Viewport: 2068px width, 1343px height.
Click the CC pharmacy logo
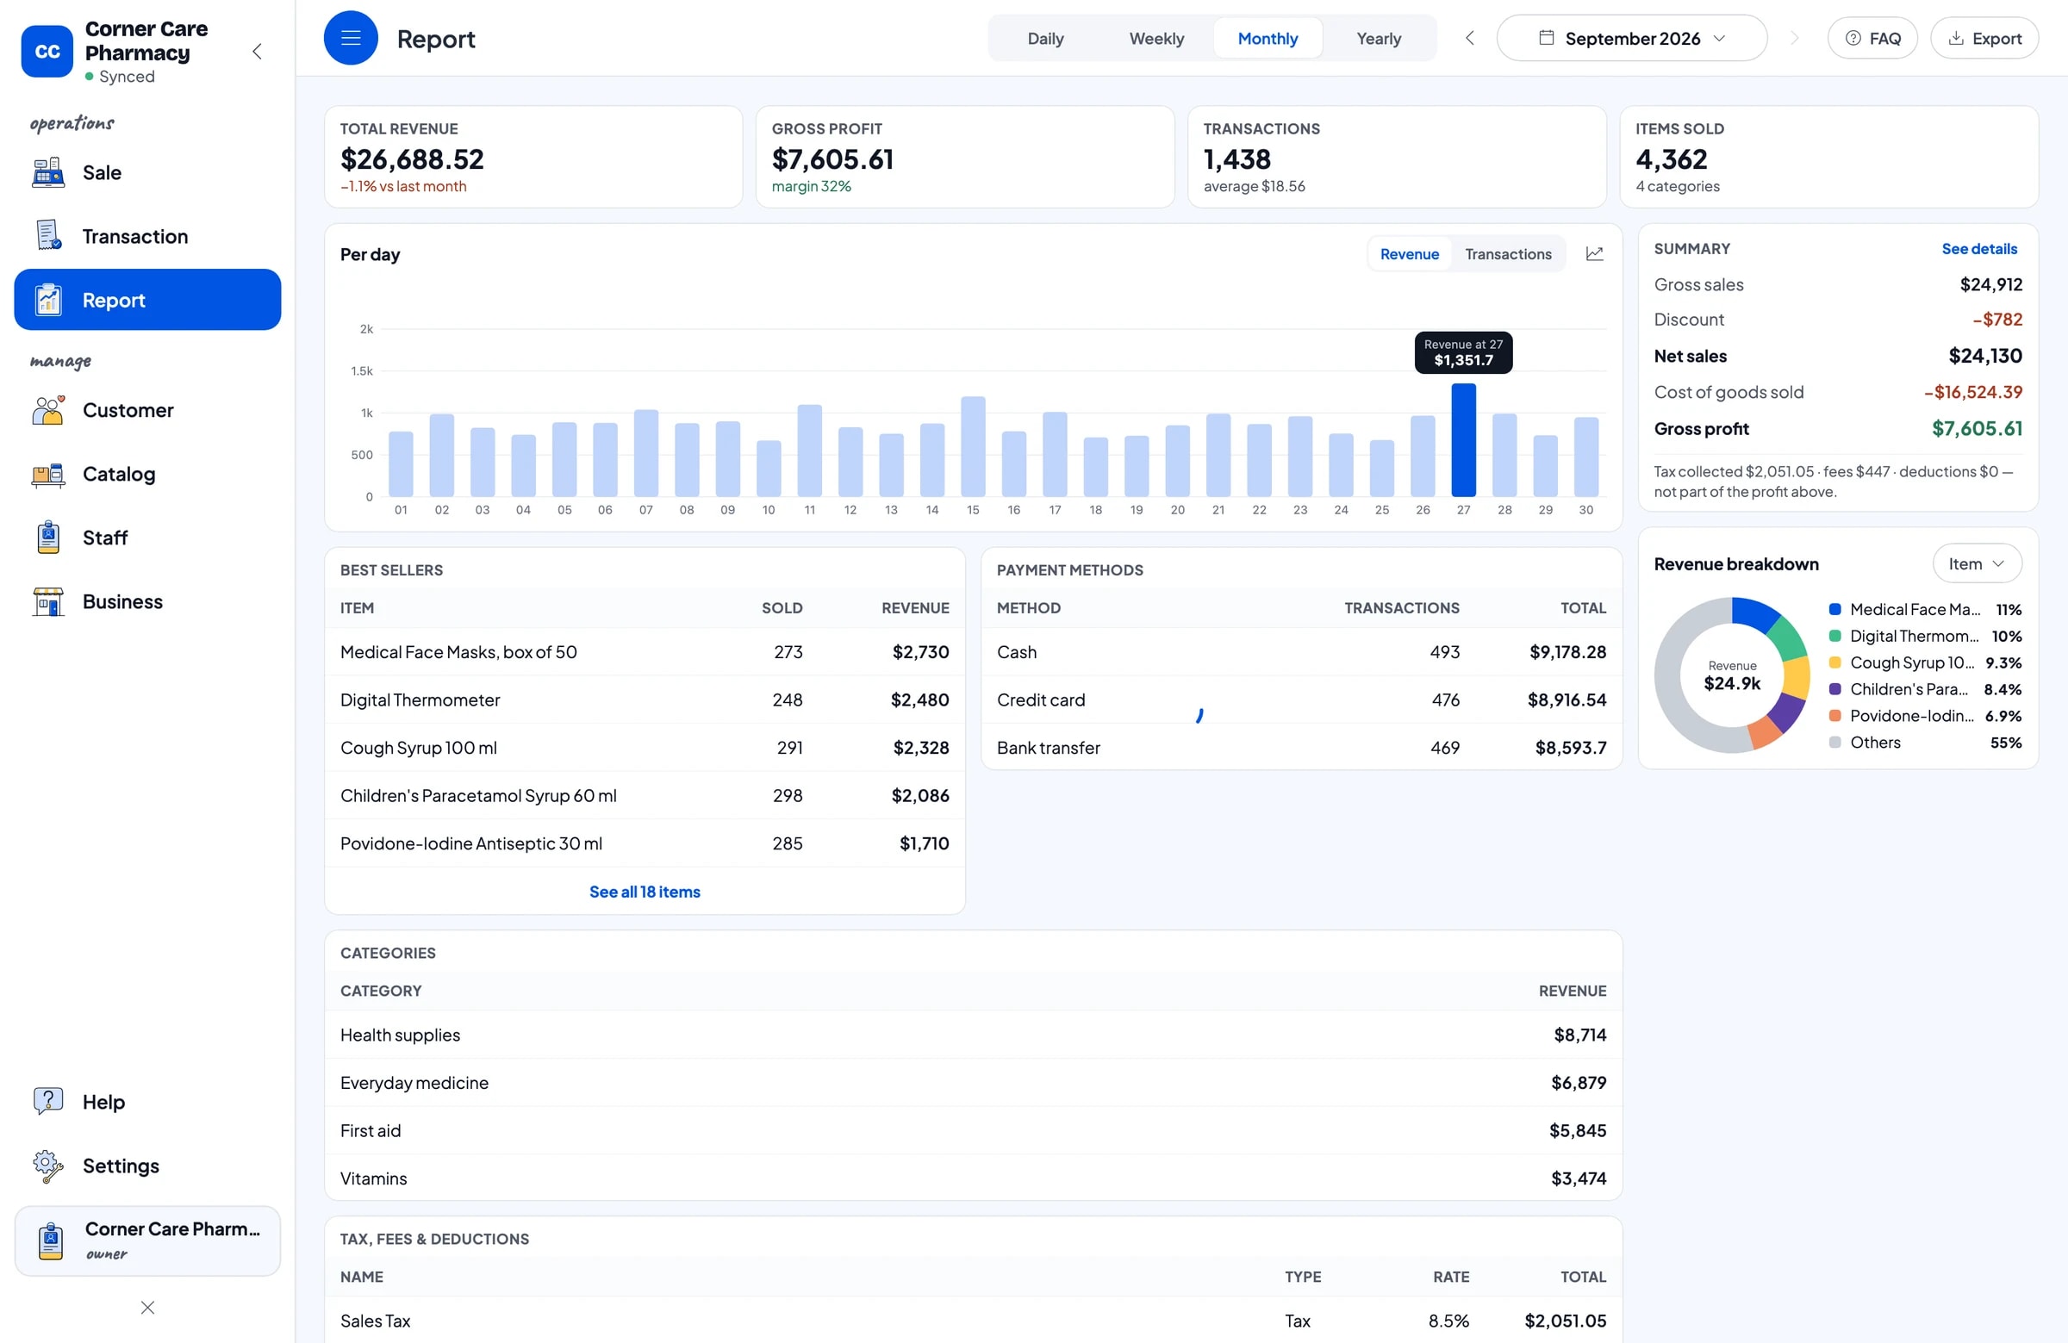47,51
